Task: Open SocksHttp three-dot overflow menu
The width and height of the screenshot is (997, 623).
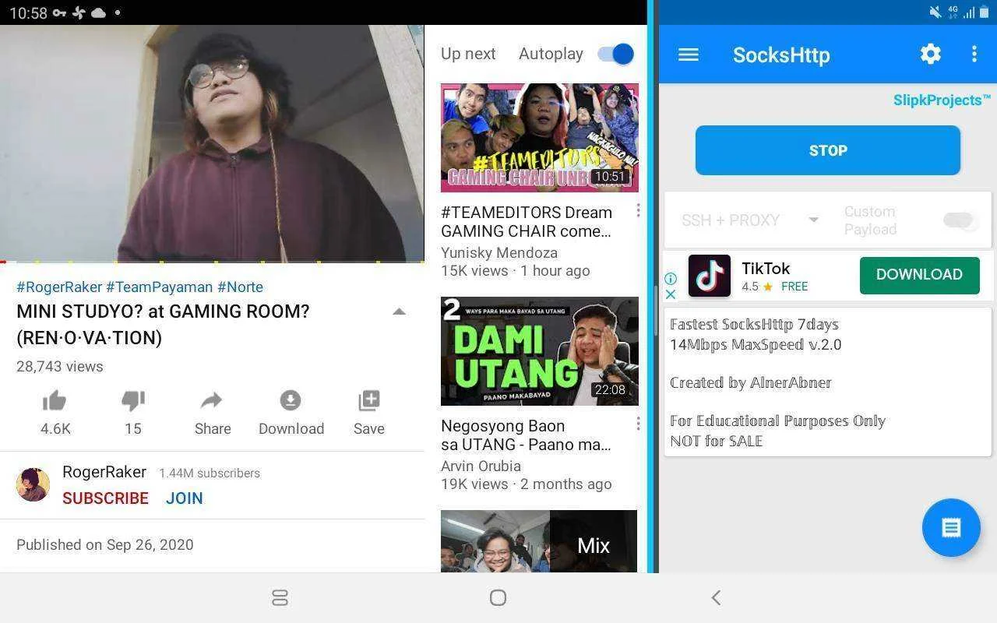Action: click(974, 54)
